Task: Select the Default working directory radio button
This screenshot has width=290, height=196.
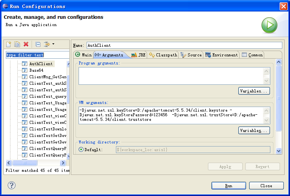Action: point(81,150)
